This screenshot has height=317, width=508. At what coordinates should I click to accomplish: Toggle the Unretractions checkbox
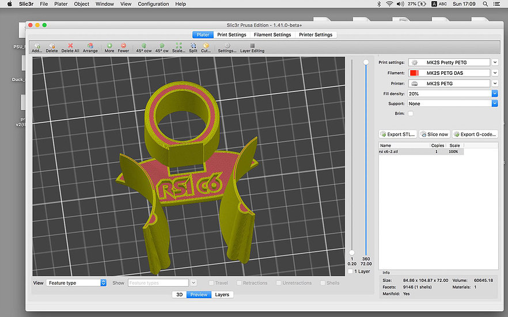(x=279, y=282)
